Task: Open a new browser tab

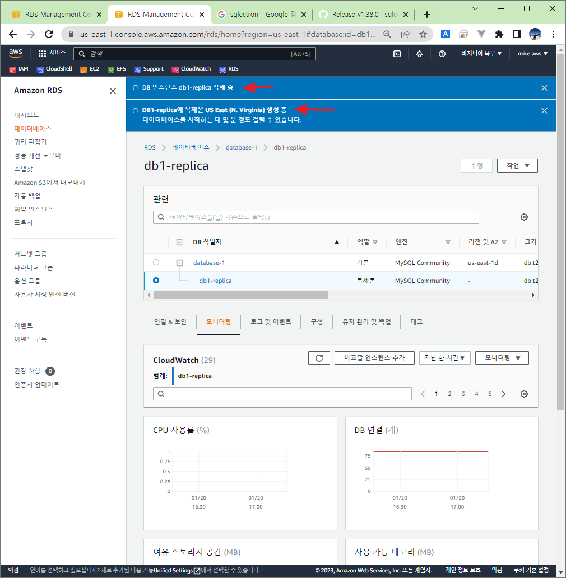Action: click(x=426, y=15)
